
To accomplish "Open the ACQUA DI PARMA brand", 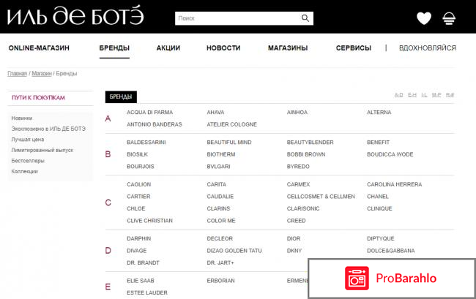I will (149, 113).
